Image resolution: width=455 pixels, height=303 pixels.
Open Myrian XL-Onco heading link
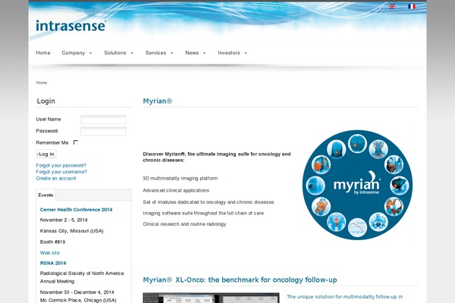240,280
